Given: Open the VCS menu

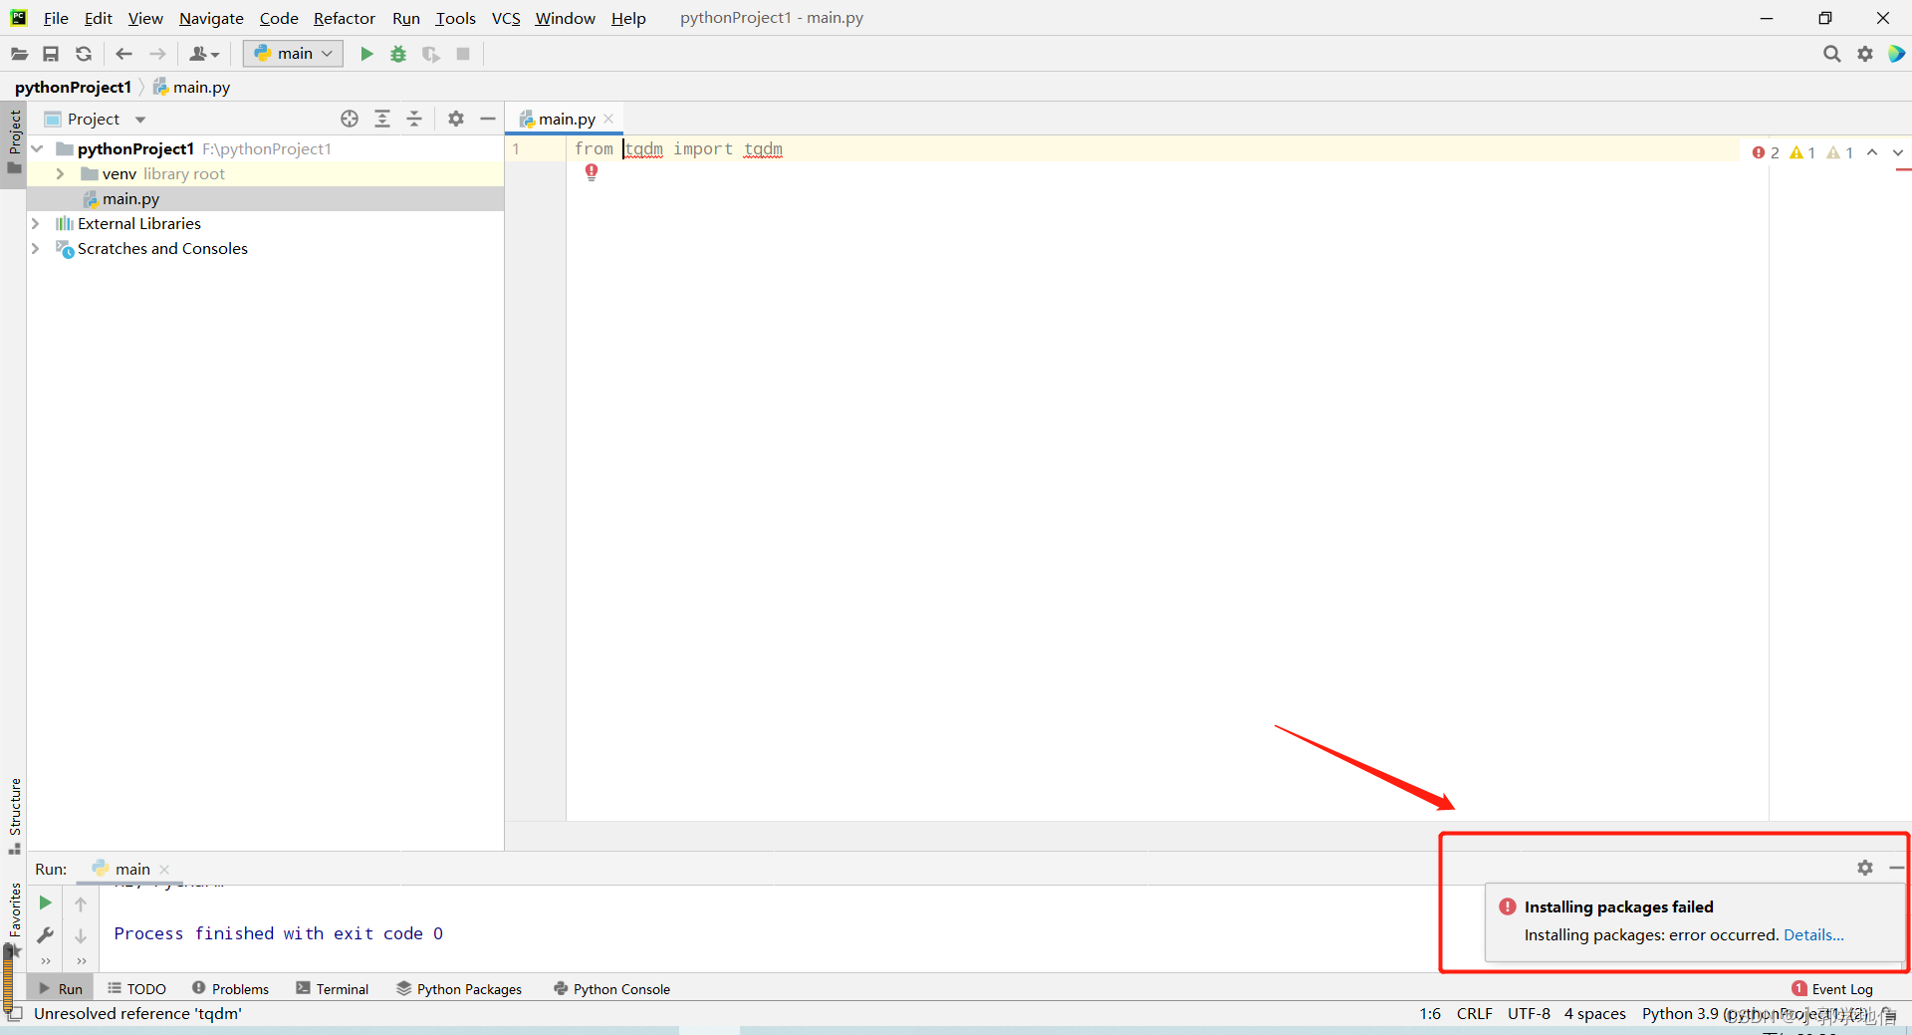Looking at the screenshot, I should (506, 18).
